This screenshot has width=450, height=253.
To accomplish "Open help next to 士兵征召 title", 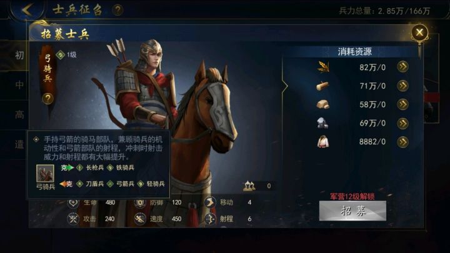I will pyautogui.click(x=117, y=11).
